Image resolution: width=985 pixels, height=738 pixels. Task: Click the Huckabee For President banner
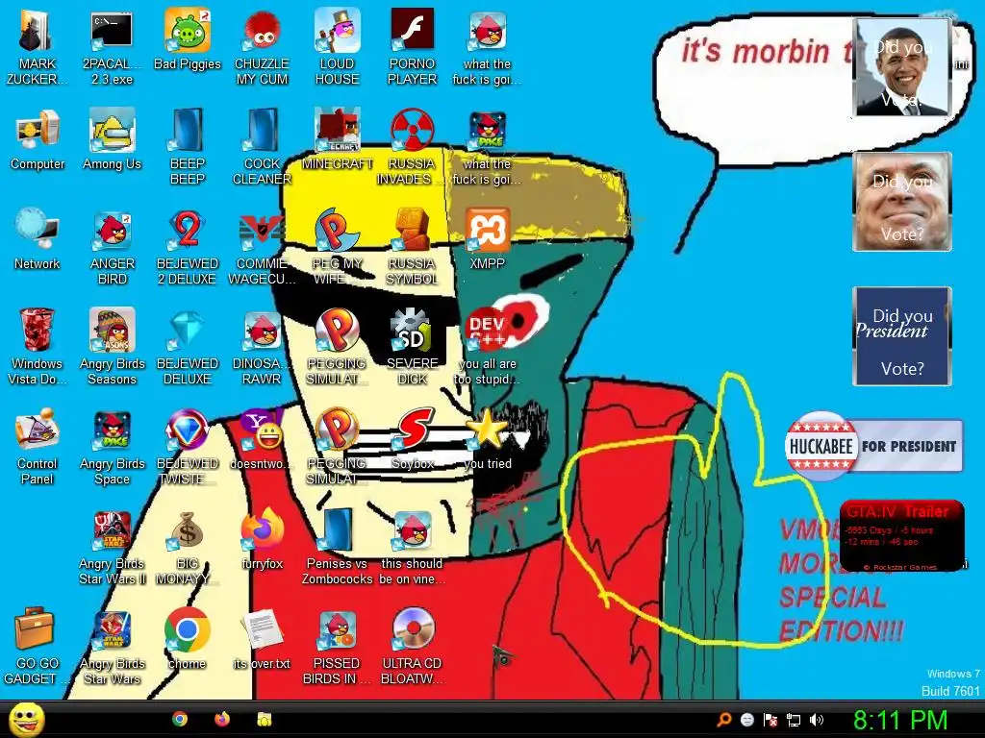point(873,446)
